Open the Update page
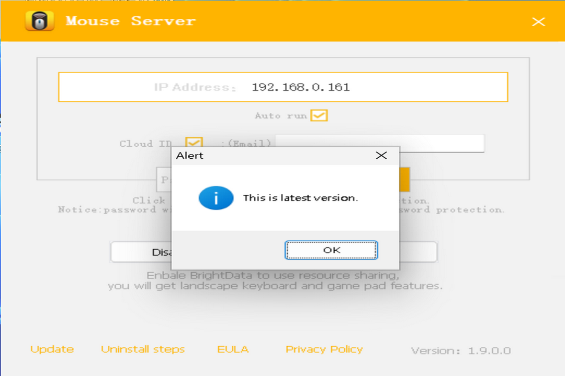The image size is (565, 376). tap(52, 349)
